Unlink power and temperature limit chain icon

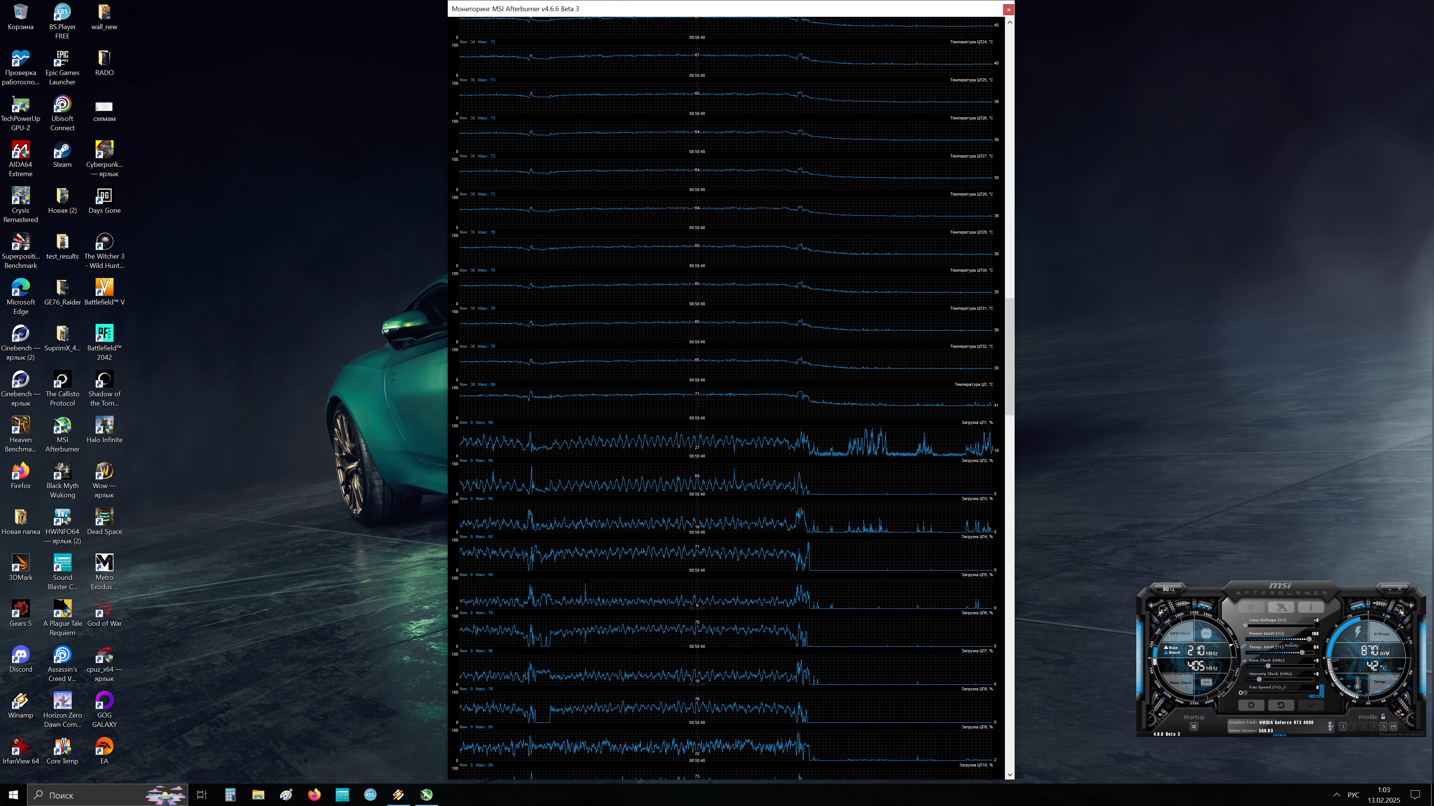click(1244, 646)
